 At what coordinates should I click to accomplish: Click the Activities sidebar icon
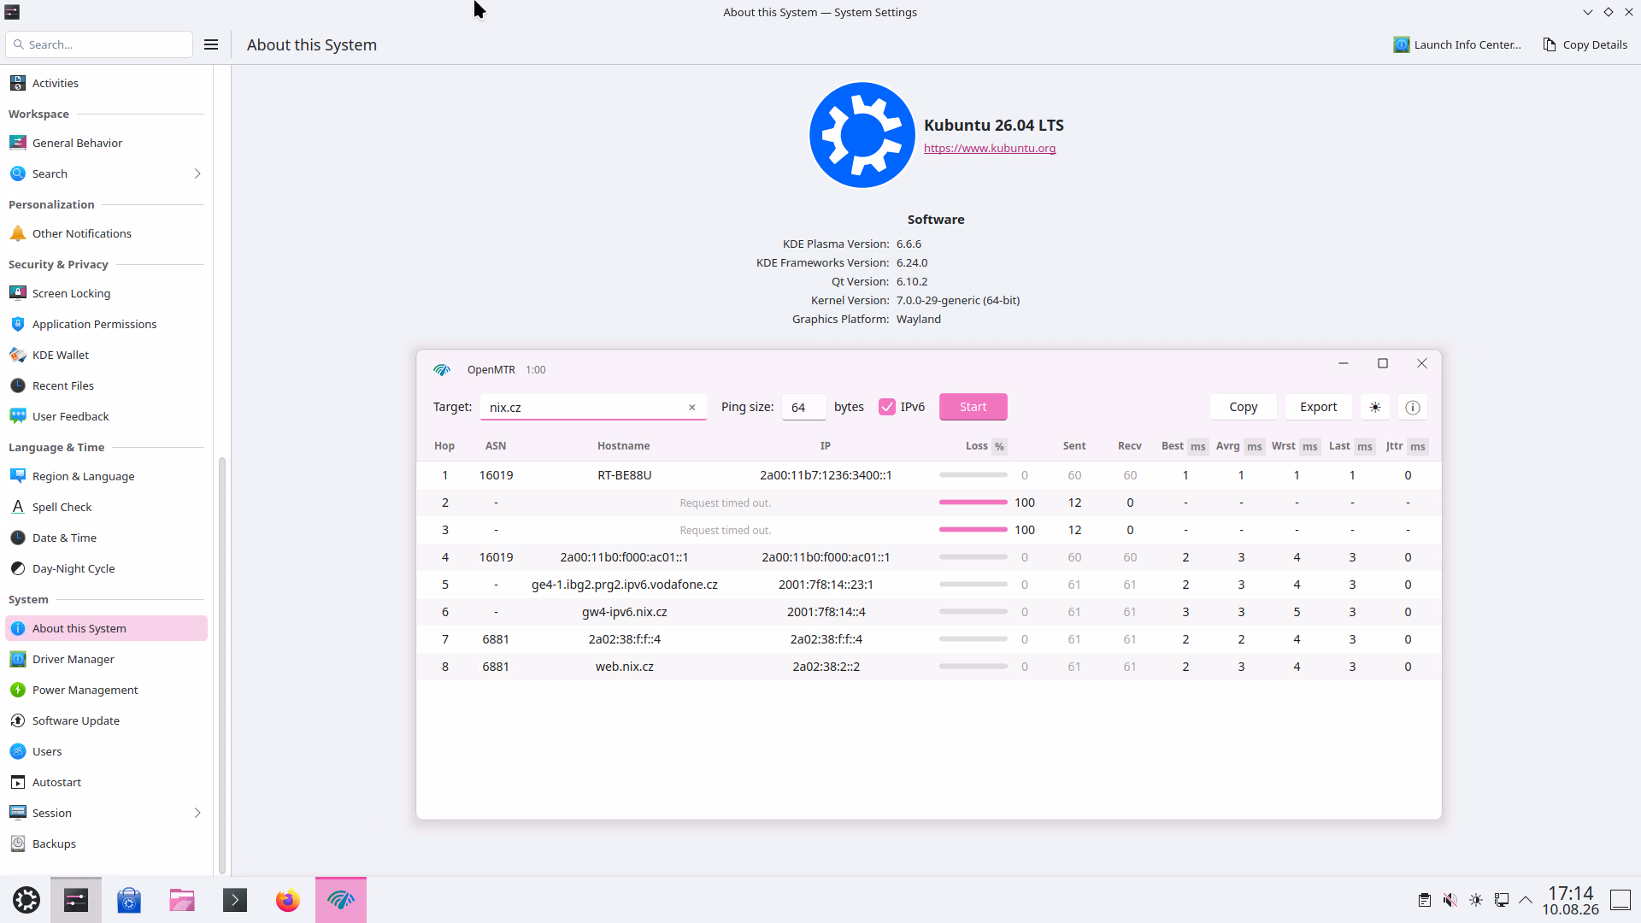click(18, 83)
